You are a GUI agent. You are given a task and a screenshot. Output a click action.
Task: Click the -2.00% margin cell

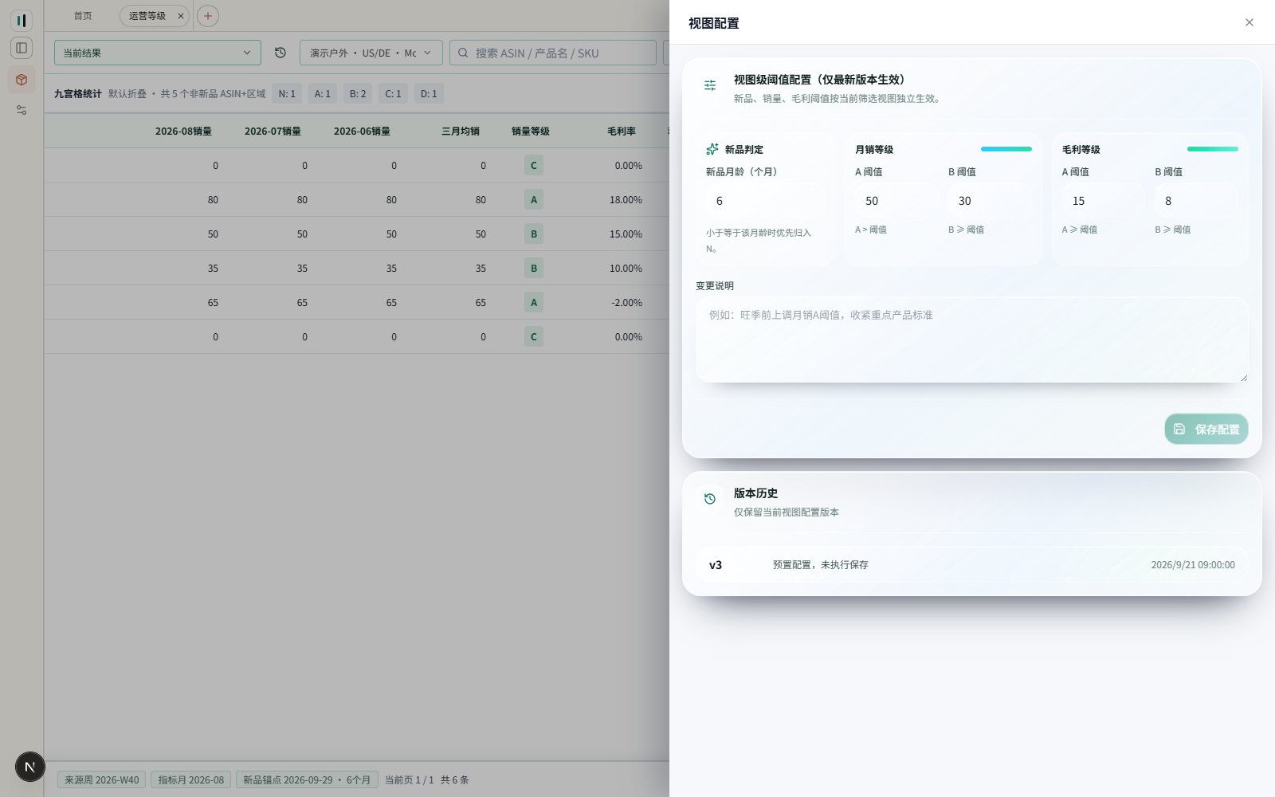(x=626, y=303)
